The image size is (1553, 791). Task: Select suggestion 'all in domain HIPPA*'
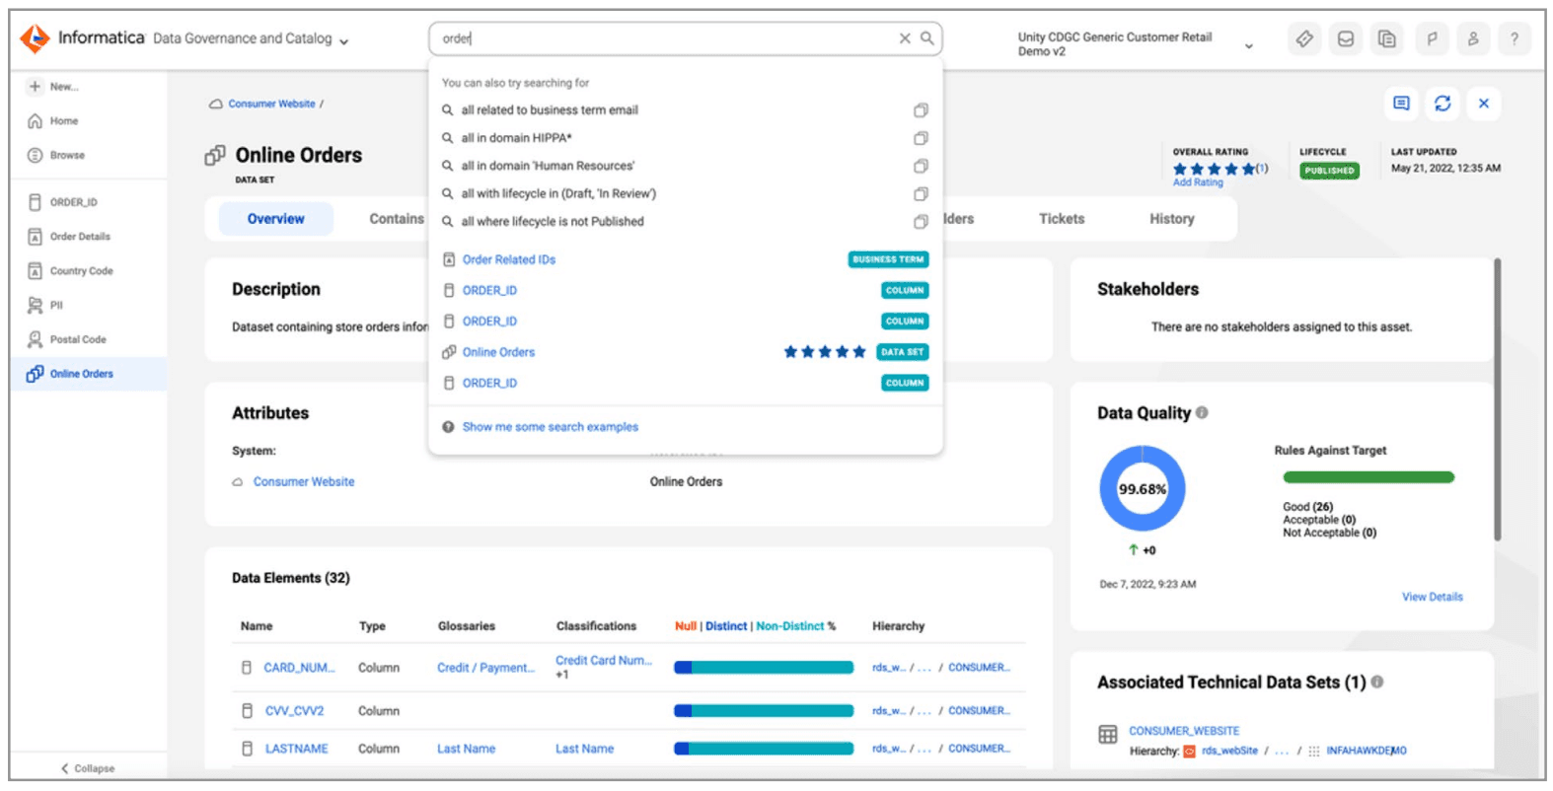(x=516, y=138)
